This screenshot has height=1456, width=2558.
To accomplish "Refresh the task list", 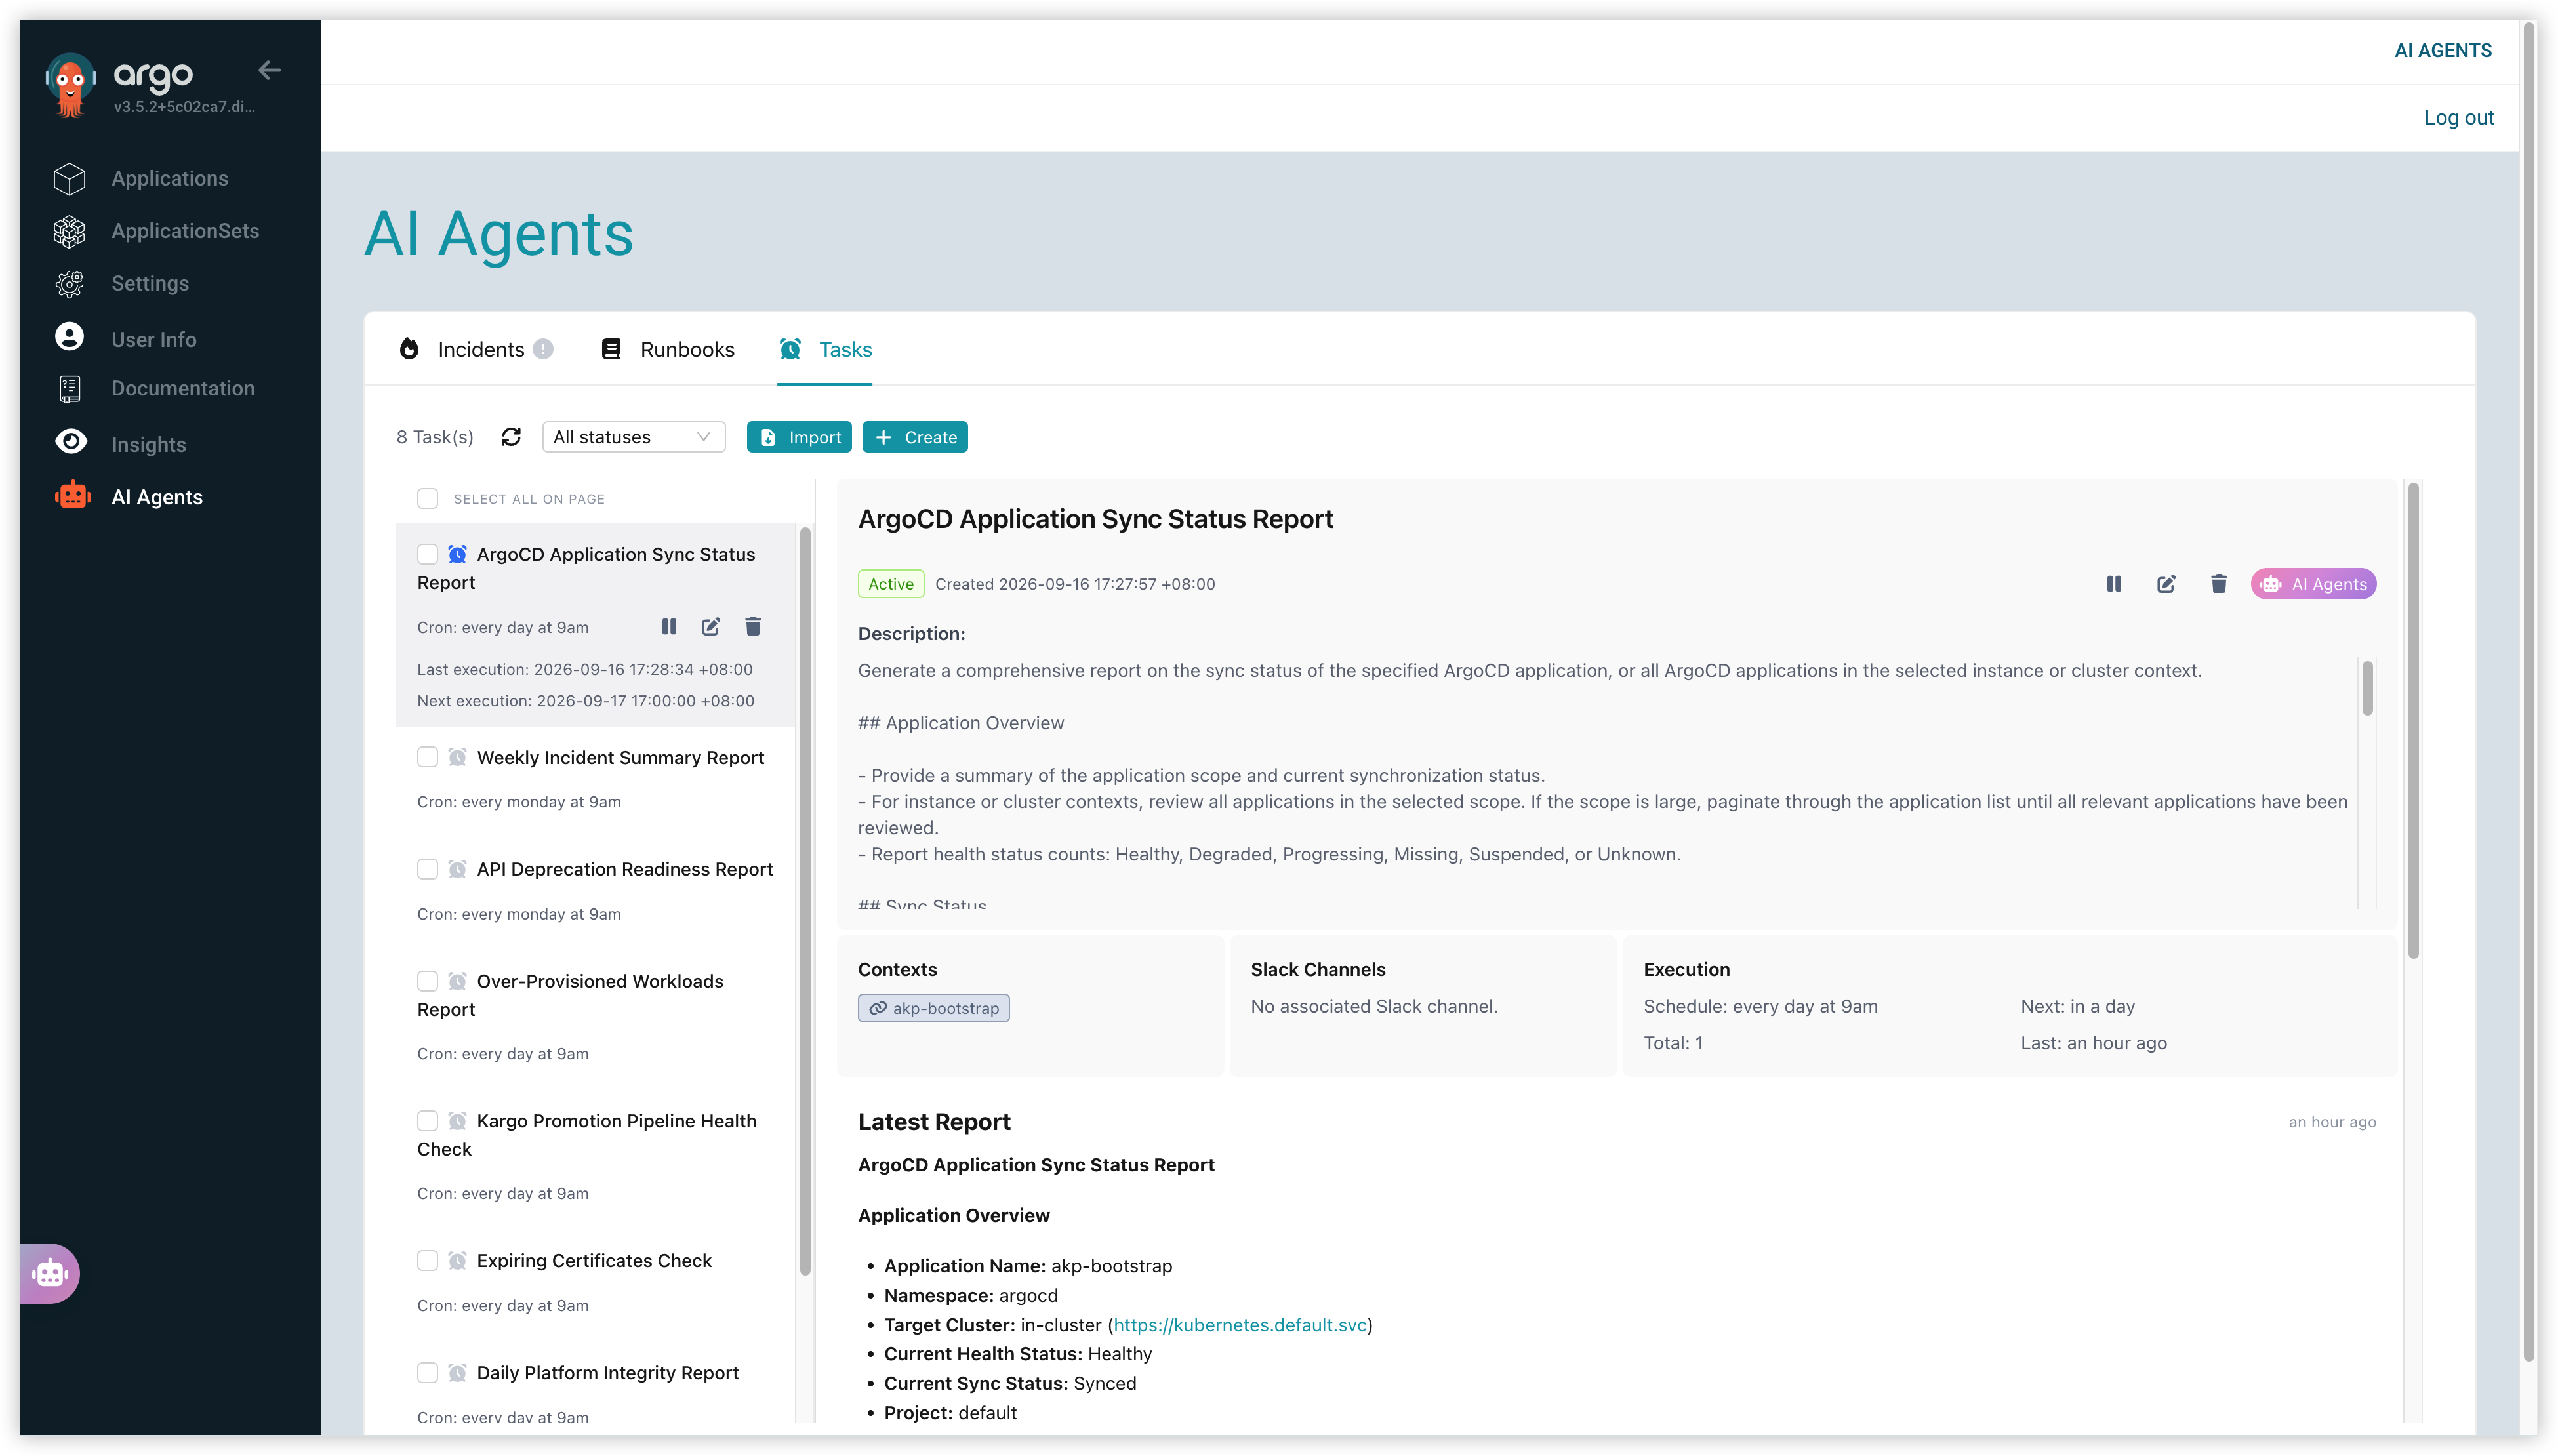I will (x=511, y=437).
